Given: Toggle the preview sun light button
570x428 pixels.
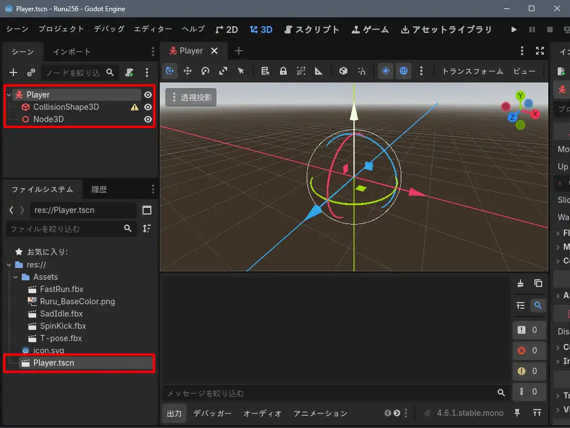Looking at the screenshot, I should [x=385, y=71].
